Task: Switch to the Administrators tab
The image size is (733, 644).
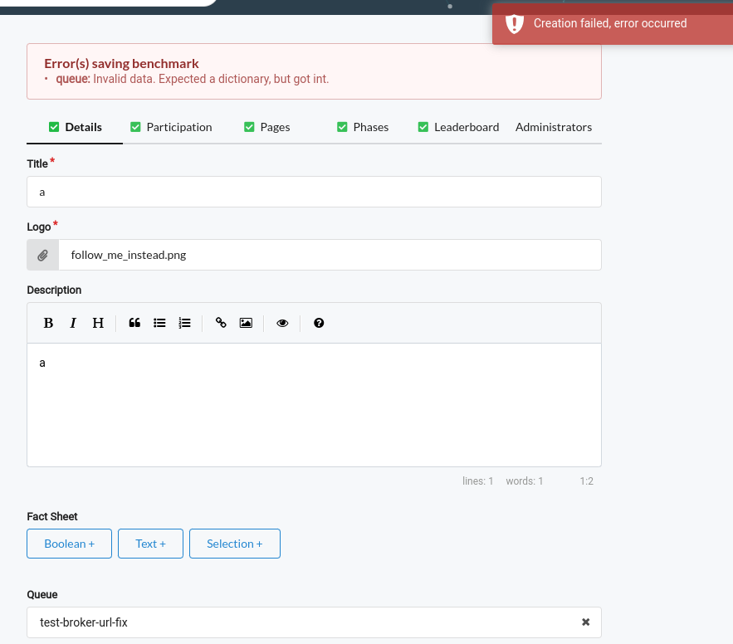Action: (553, 126)
